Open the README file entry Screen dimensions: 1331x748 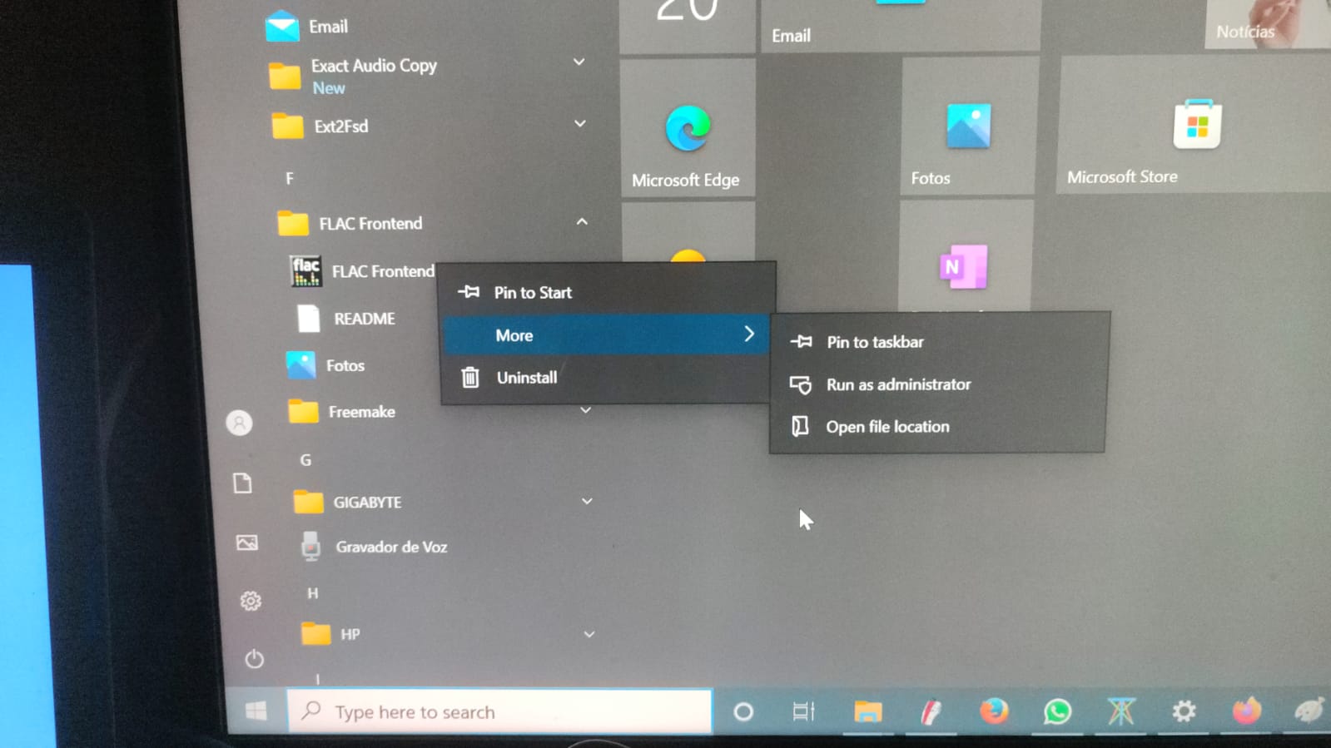346,319
